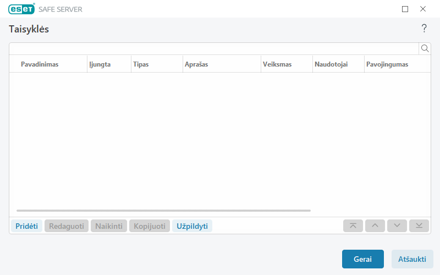This screenshot has width=440, height=275.
Task: Focus the rules search input field
Action: [213, 48]
